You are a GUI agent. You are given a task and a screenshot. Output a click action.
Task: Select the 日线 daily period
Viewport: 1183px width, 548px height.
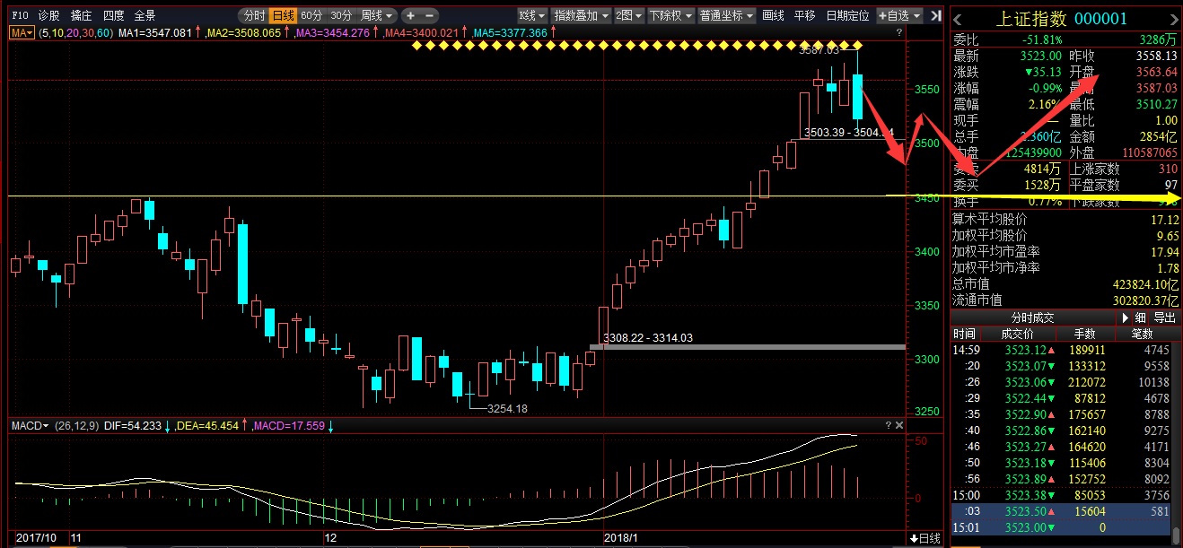[x=283, y=15]
